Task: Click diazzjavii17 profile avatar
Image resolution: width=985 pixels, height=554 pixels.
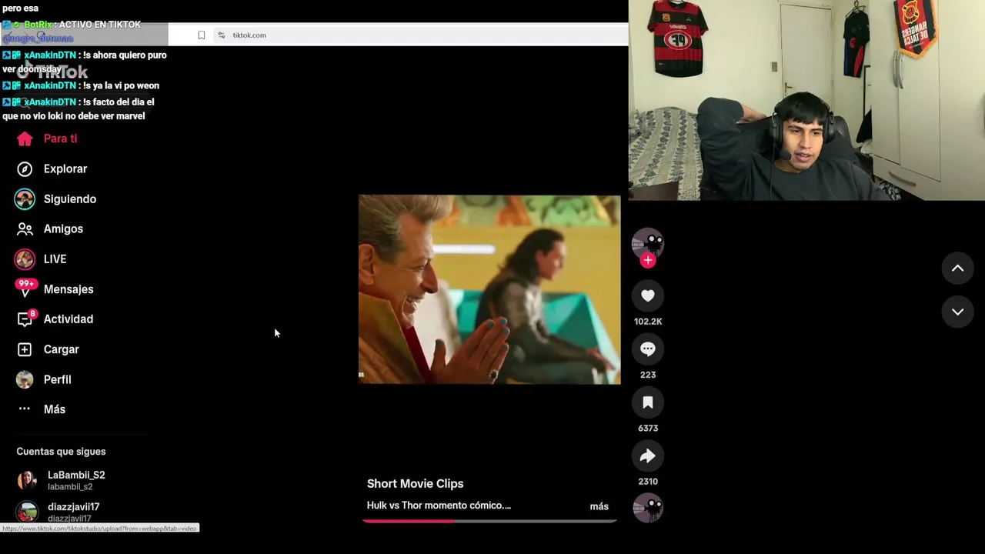Action: coord(27,512)
